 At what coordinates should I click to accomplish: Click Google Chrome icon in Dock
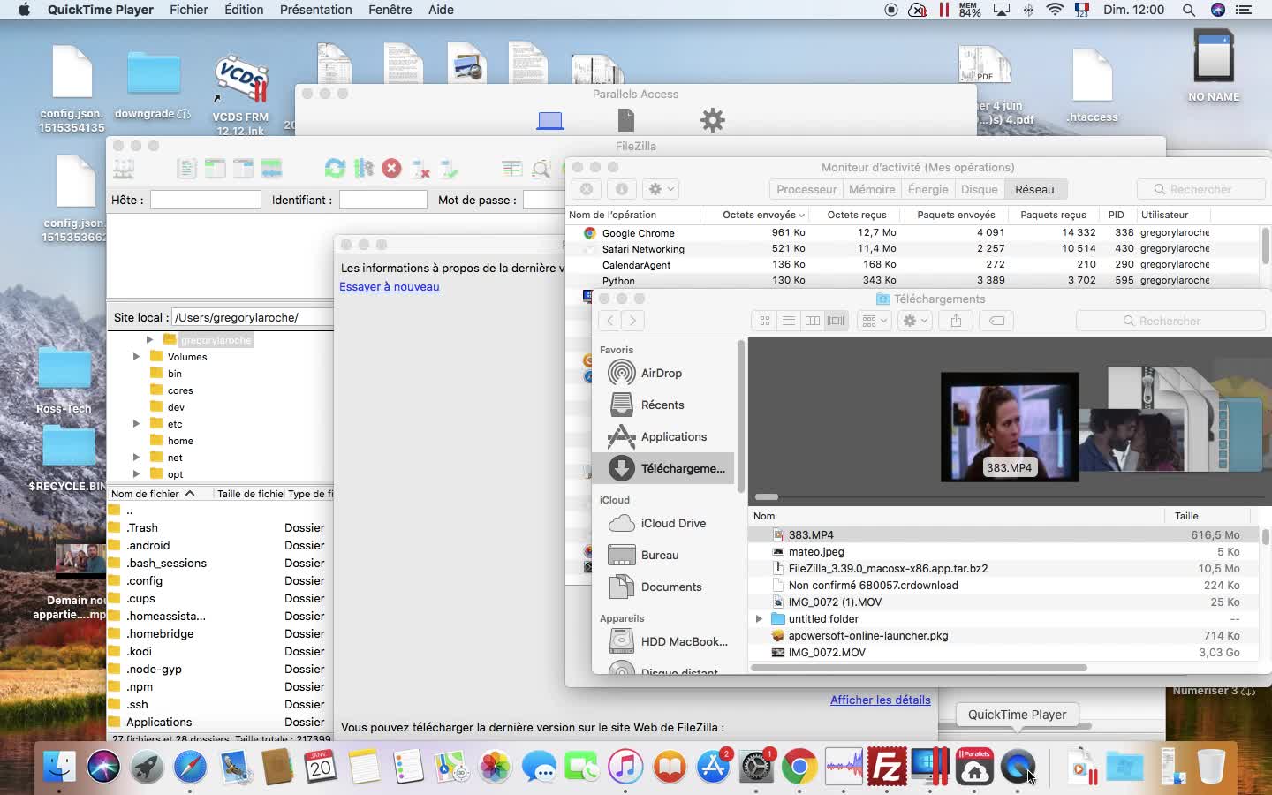pyautogui.click(x=799, y=766)
